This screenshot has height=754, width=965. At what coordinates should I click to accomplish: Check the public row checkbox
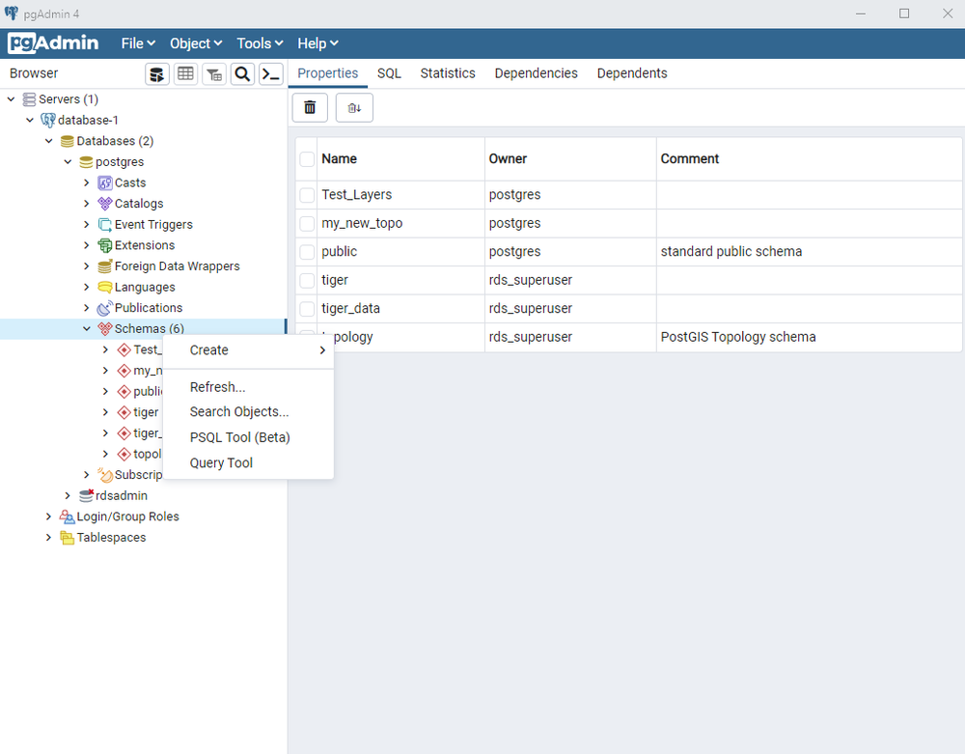307,252
